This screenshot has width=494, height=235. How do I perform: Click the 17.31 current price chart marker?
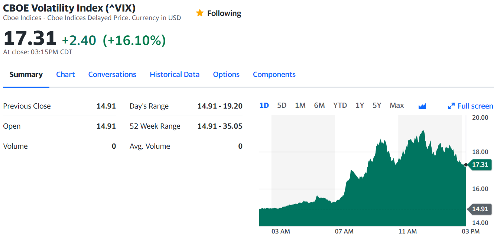[x=480, y=164]
